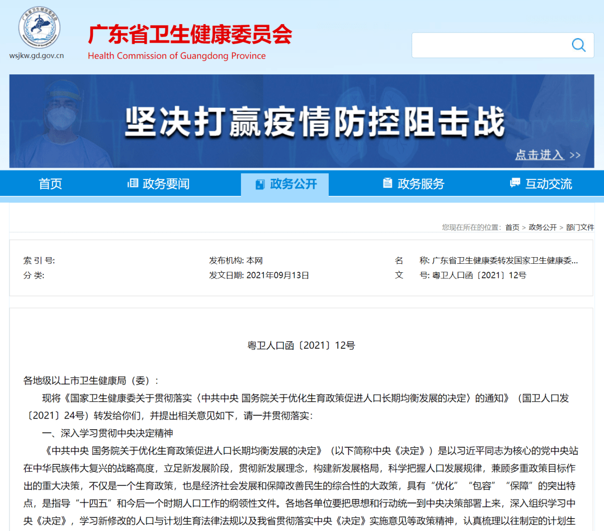Click the Guangdong Health Commission round logo
Screen dimensions: 604x531
pos(39,27)
